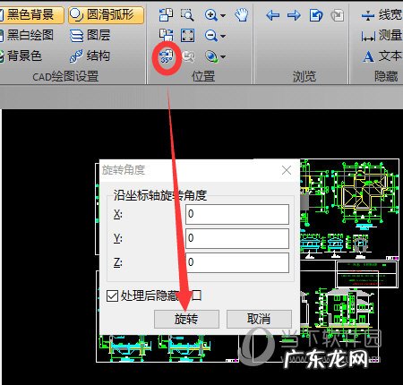Expand the zoom in dropdown arrow

pyautogui.click(x=223, y=15)
